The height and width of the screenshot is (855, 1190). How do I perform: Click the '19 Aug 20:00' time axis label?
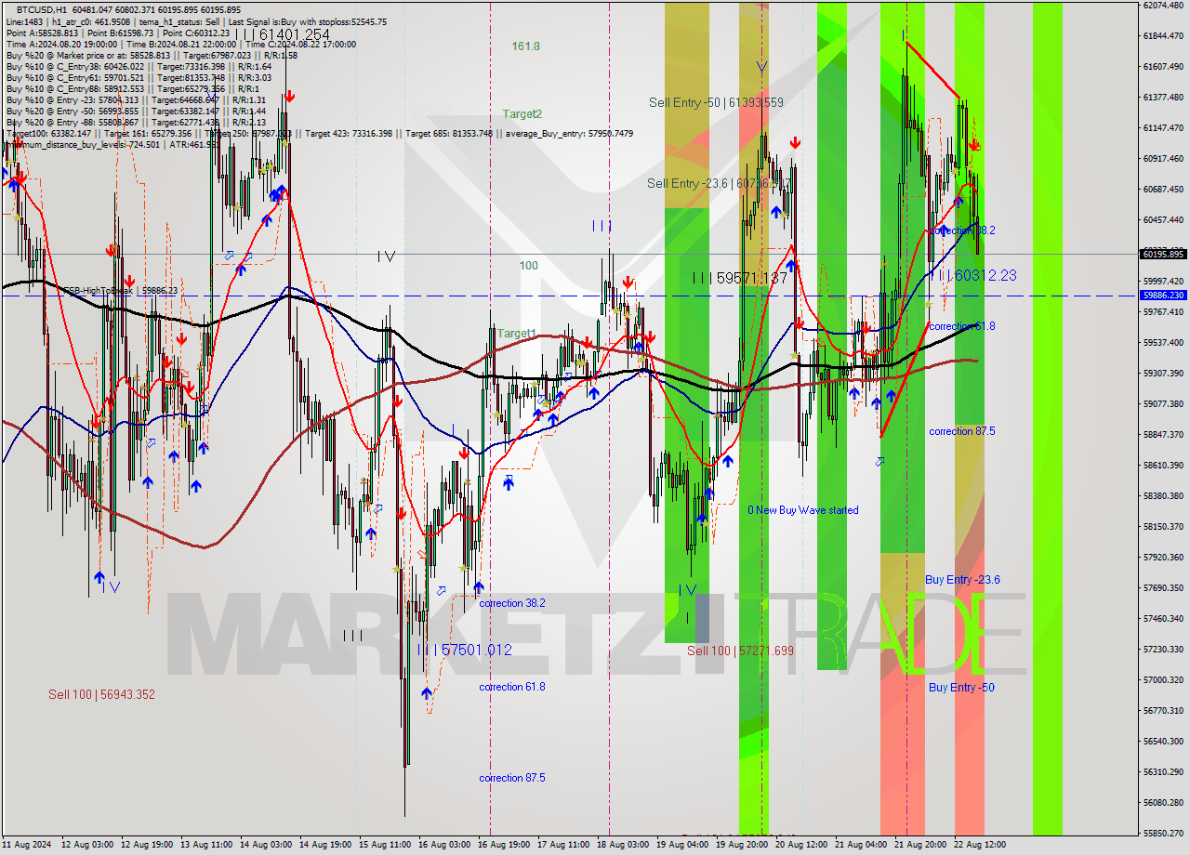(741, 845)
